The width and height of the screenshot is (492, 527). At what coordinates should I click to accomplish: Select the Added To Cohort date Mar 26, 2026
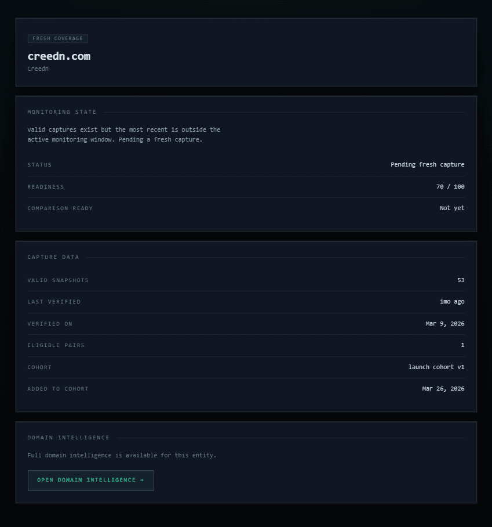tap(442, 388)
